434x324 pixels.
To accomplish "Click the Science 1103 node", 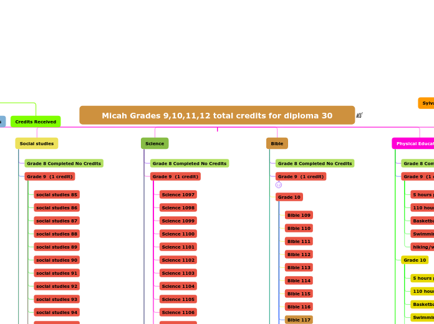I will coord(178,273).
